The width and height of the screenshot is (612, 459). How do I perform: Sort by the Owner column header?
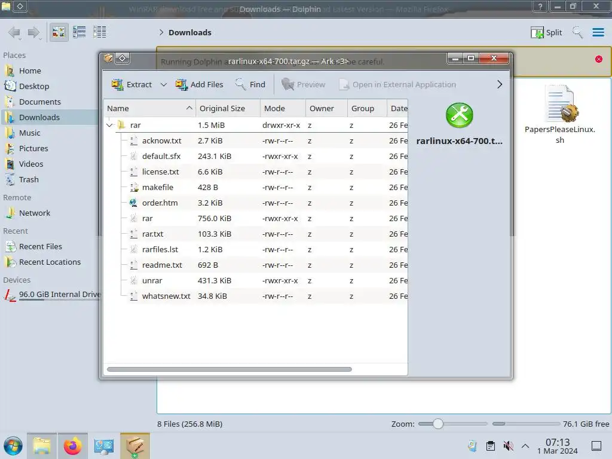click(x=326, y=108)
